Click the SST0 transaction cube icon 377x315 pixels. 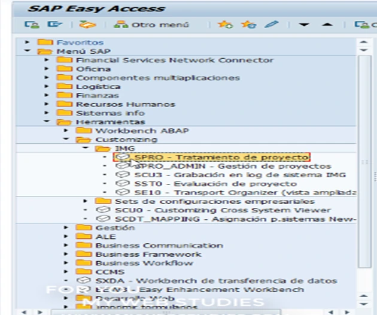(x=123, y=183)
